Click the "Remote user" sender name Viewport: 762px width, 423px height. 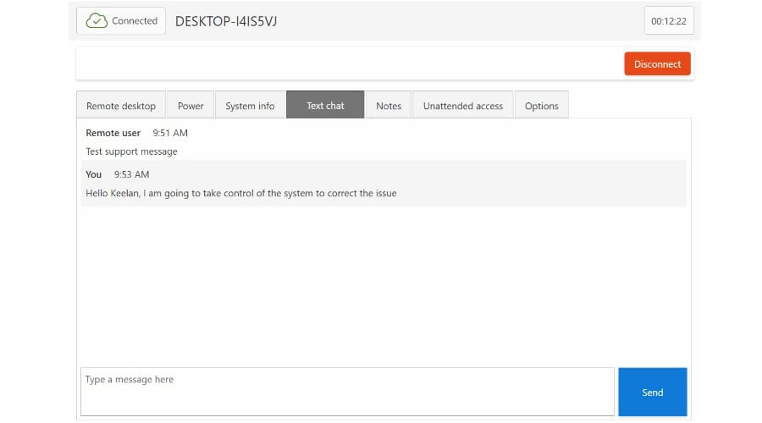[x=113, y=133]
